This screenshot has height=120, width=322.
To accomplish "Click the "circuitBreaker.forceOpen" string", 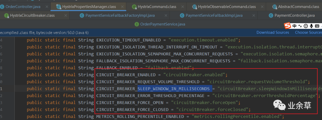I will tap(205, 103).
